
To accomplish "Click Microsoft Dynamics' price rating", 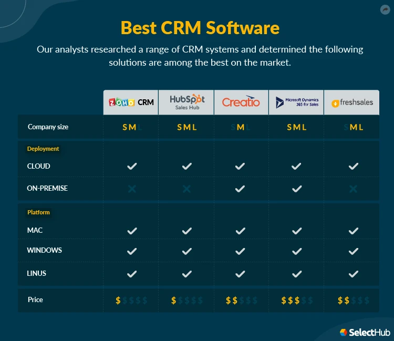I will click(x=297, y=301).
